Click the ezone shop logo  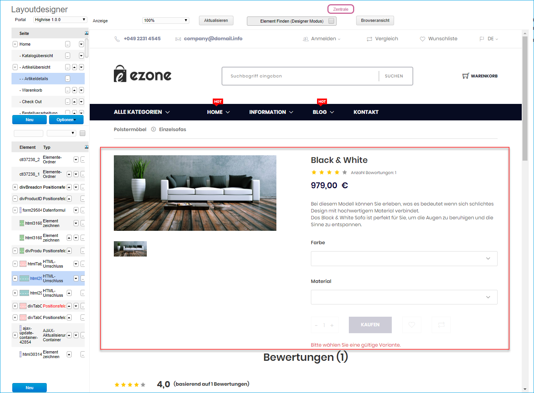point(143,74)
